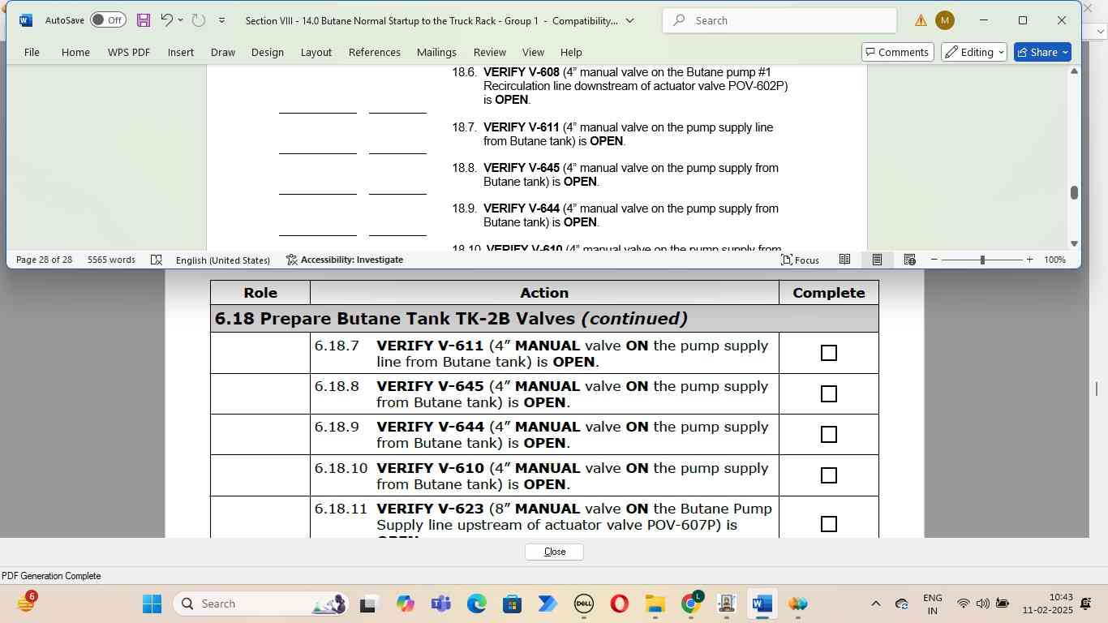Switch to the Home tab

(x=75, y=52)
